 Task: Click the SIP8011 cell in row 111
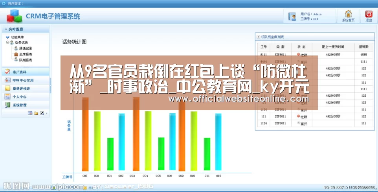[281, 116]
